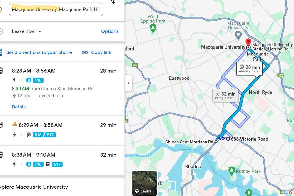This screenshot has height=196, width=294.
Task: Click the 32 min alternate route label
Action: coord(225,96)
